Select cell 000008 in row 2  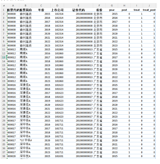point(13,14)
